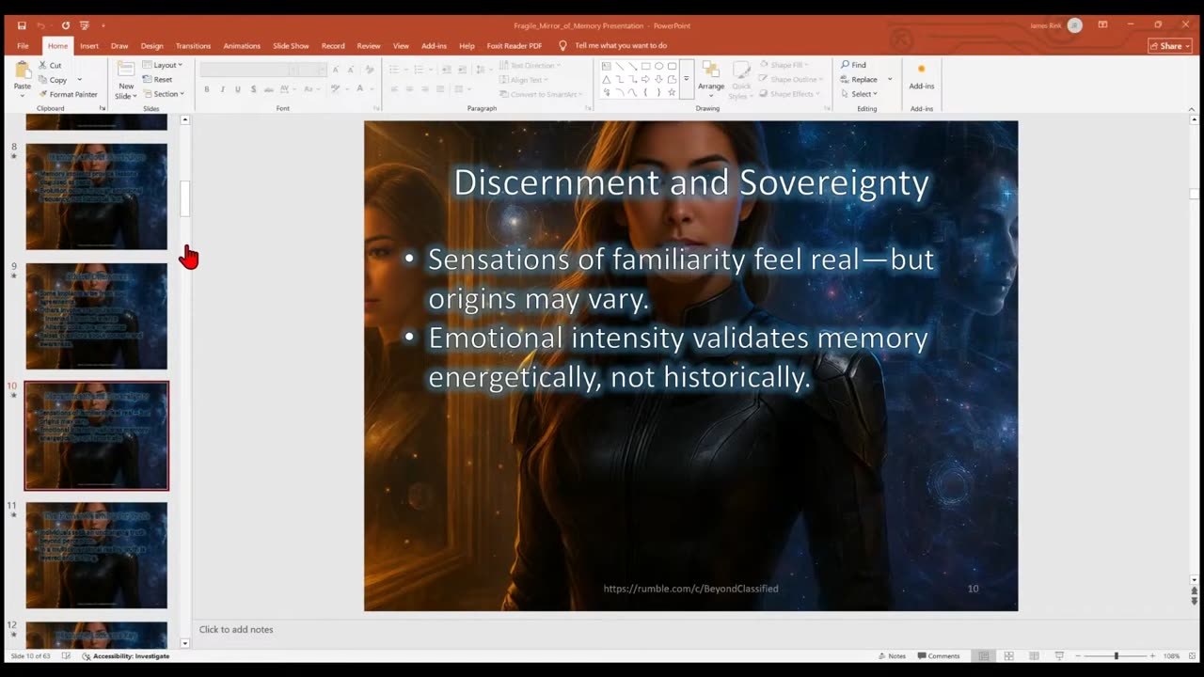
Task: Switch to the Design tab
Action: click(151, 45)
